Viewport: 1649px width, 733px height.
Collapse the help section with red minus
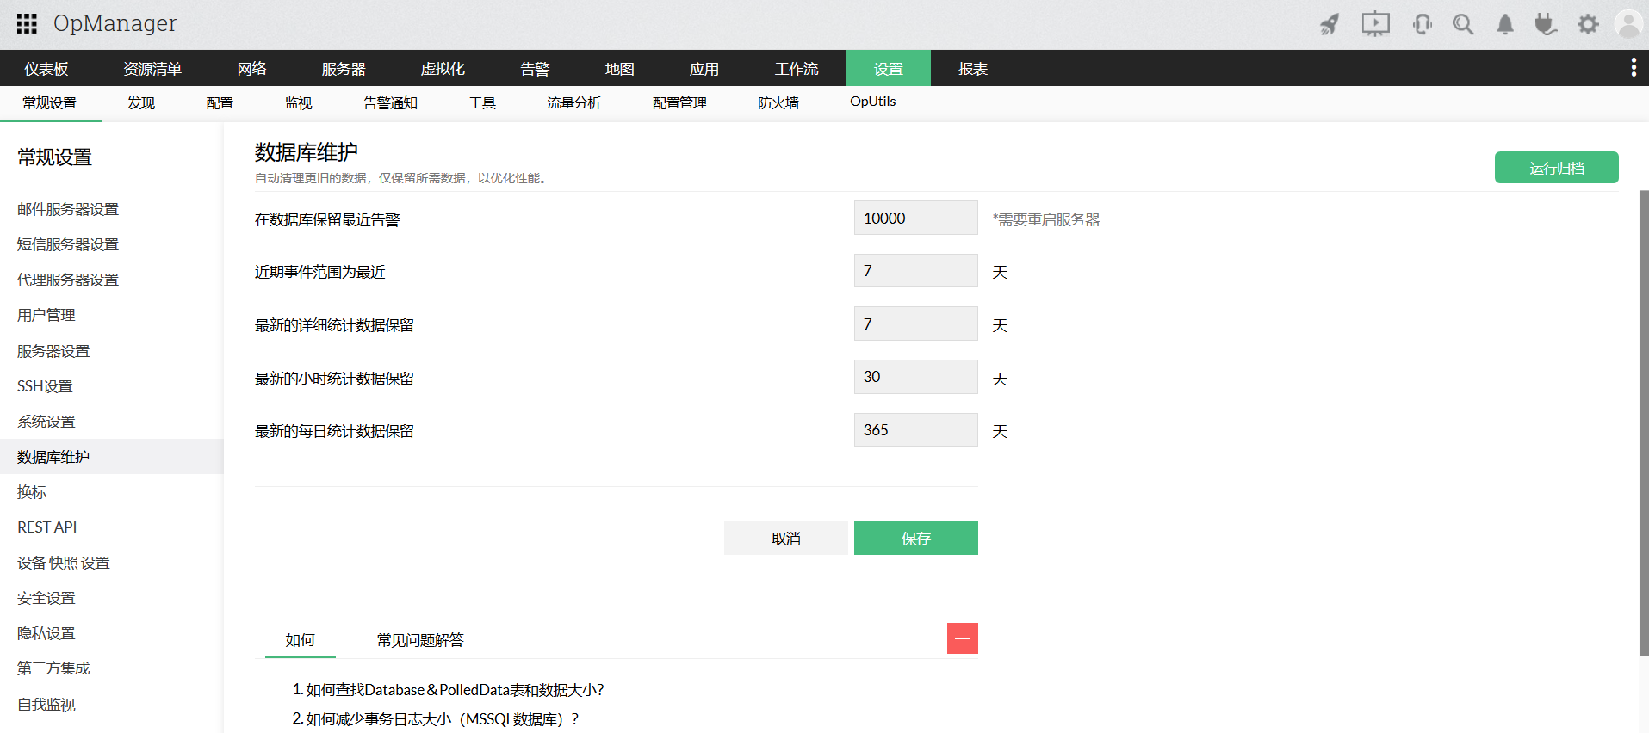coord(963,638)
